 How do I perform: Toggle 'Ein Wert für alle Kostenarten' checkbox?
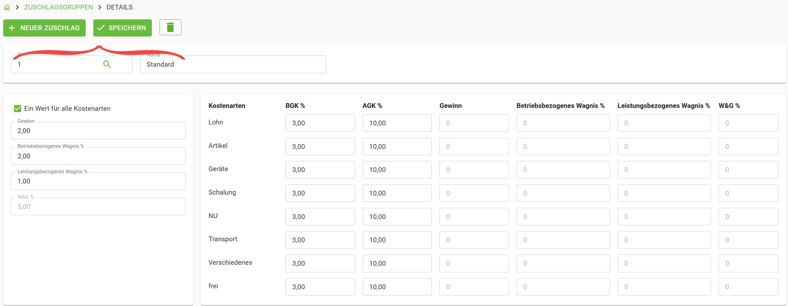click(x=18, y=109)
